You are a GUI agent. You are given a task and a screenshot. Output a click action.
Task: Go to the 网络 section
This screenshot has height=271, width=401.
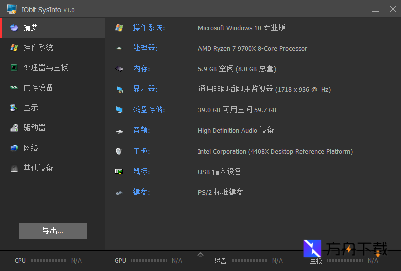point(53,148)
